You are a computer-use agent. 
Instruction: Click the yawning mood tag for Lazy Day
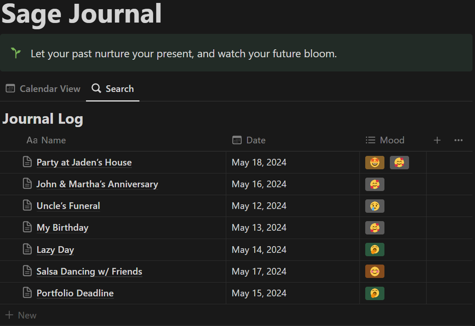[x=375, y=250]
